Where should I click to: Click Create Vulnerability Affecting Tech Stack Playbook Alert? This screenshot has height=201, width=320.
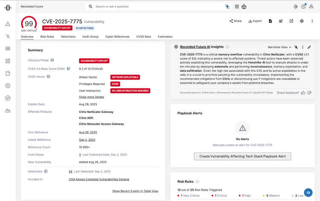click(242, 156)
